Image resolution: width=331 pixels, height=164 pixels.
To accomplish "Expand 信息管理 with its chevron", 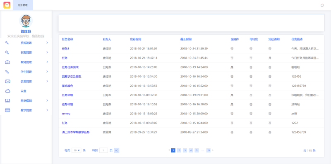I will point(47,81).
